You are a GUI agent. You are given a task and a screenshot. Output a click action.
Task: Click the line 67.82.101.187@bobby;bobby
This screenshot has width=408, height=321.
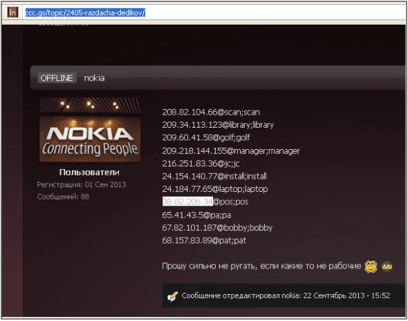[x=217, y=228]
